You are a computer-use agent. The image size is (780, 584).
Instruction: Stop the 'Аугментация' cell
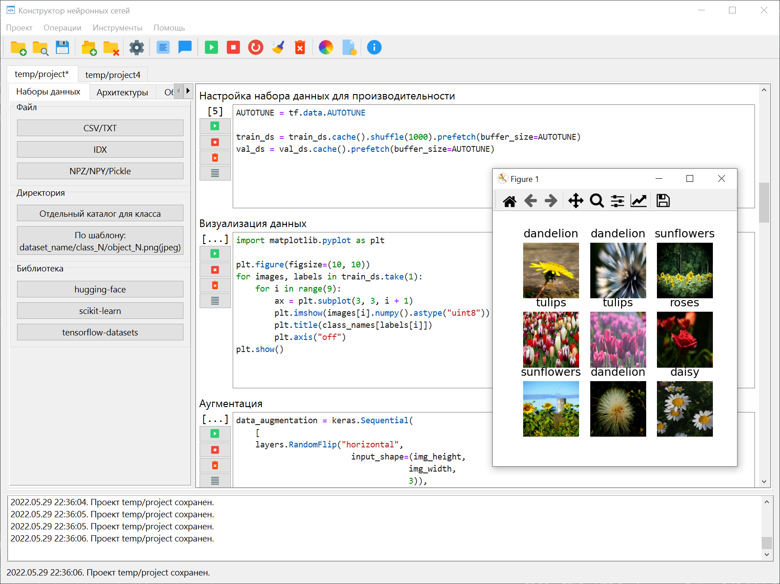coord(215,450)
